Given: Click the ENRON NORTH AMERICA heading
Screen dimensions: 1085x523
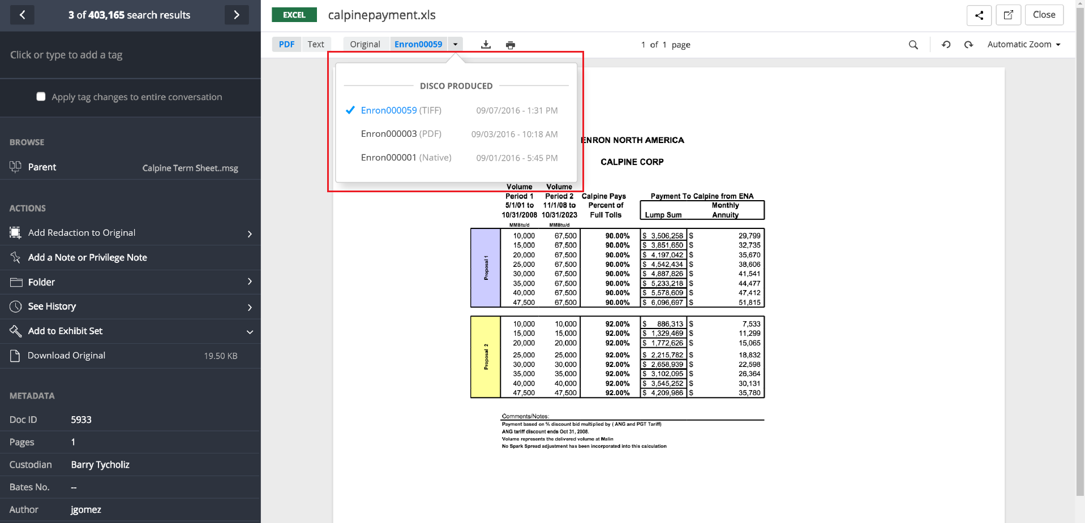Looking at the screenshot, I should (632, 140).
